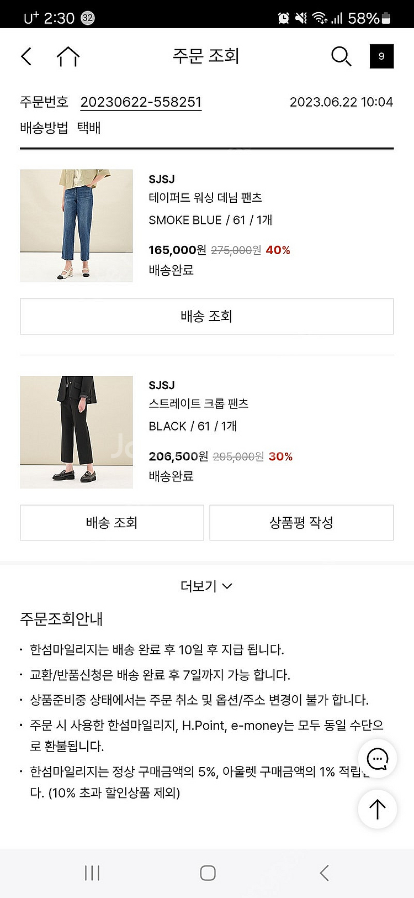The image size is (414, 898).
Task: Tap the battery status indicator
Action: (x=386, y=18)
